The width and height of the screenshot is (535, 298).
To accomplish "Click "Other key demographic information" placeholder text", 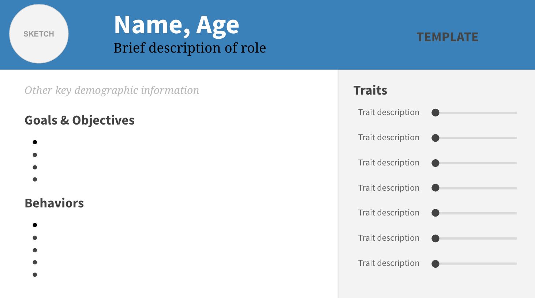I will 112,90.
